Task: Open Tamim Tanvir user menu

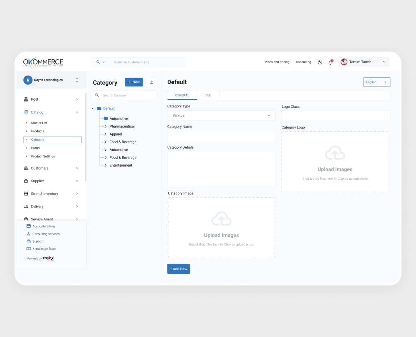Action: coord(364,62)
